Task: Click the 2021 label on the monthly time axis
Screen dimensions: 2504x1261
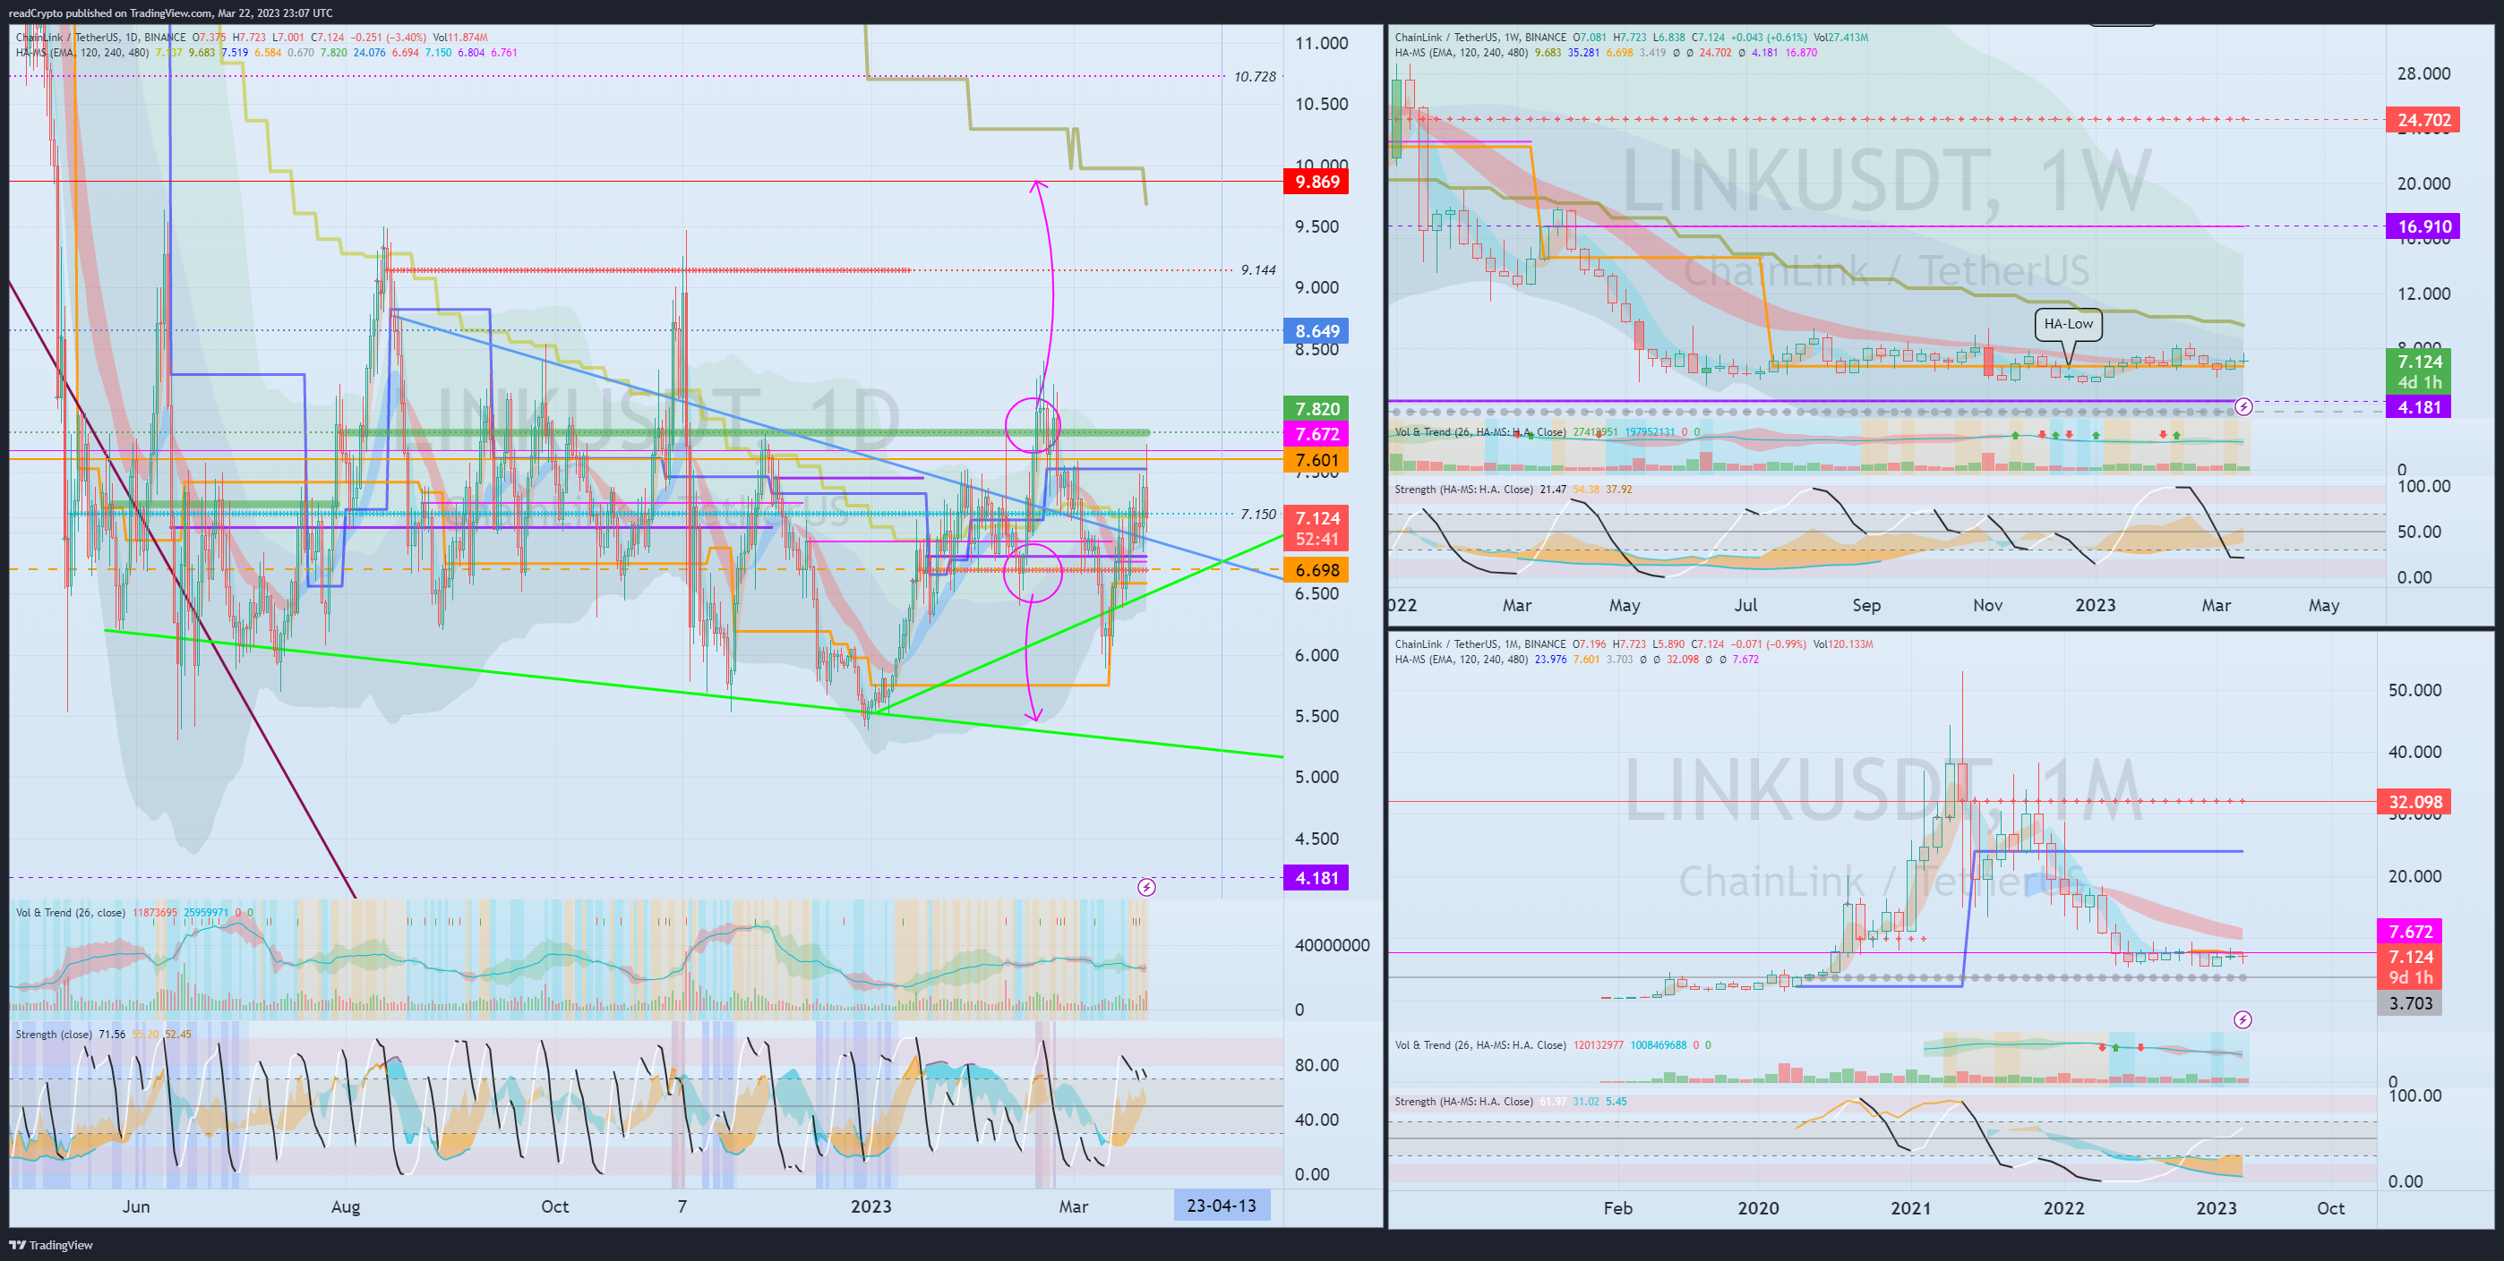Action: 1910,1208
